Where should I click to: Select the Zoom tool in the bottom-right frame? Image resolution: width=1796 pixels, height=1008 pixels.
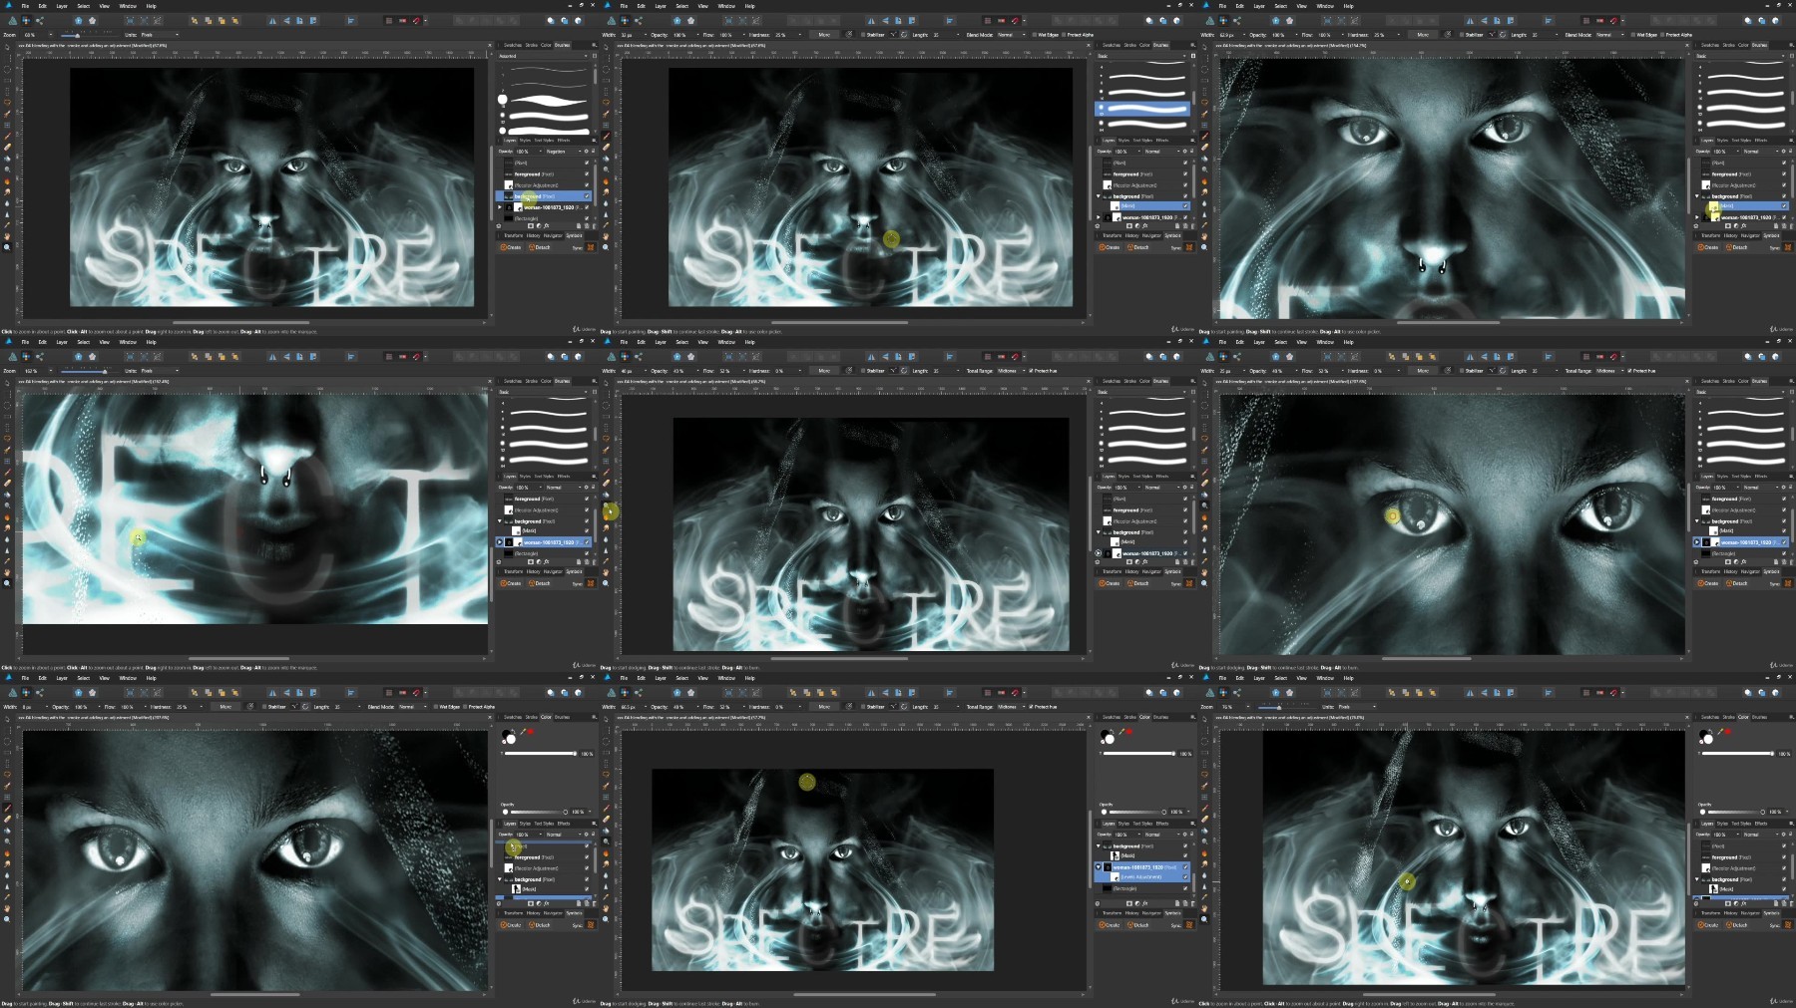(1204, 918)
